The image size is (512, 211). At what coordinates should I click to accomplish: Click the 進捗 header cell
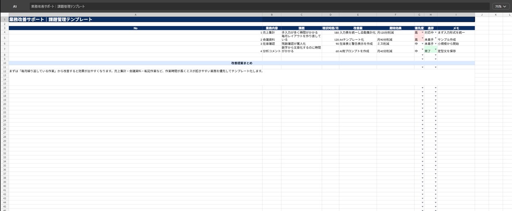point(431,28)
